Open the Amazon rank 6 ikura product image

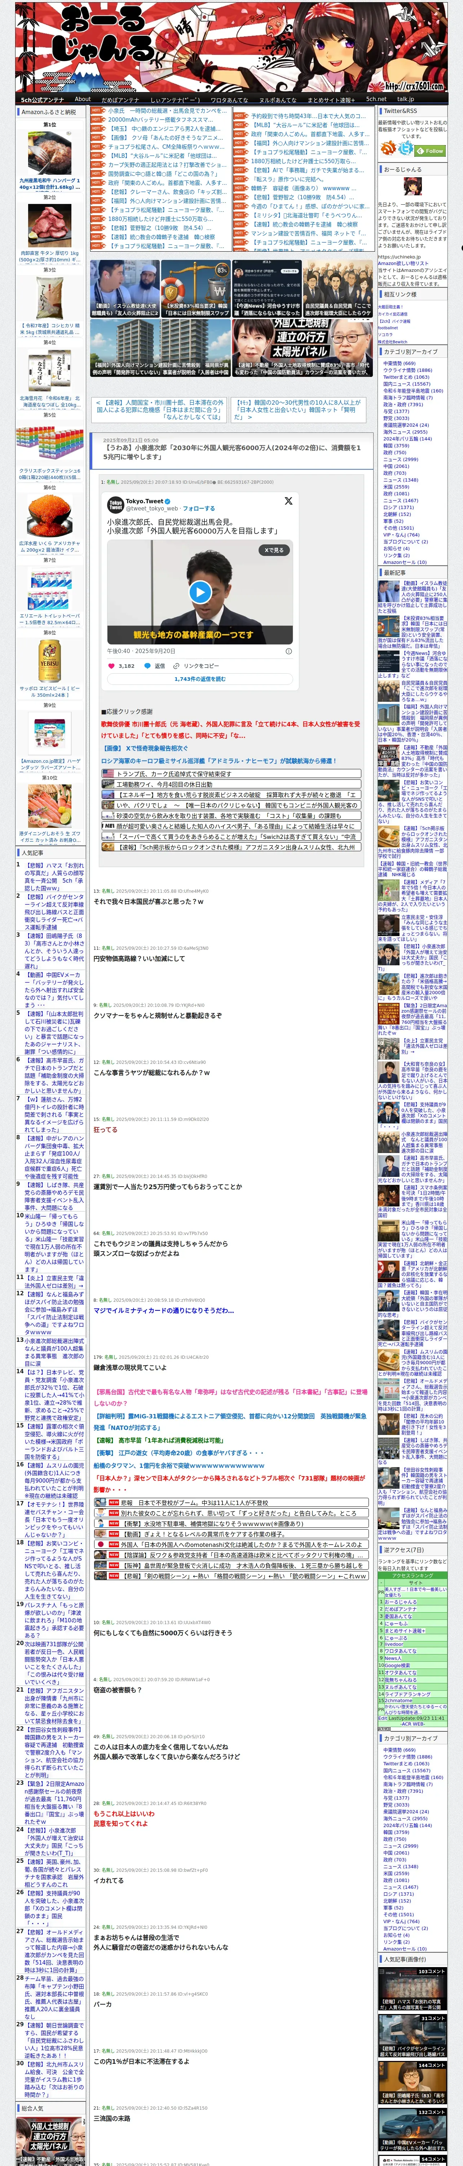[49, 516]
